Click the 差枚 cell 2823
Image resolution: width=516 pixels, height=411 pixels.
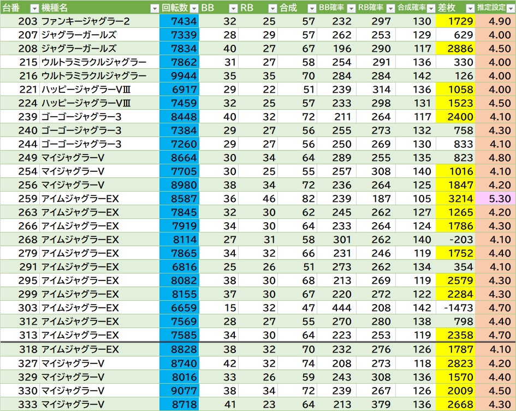(x=455, y=364)
